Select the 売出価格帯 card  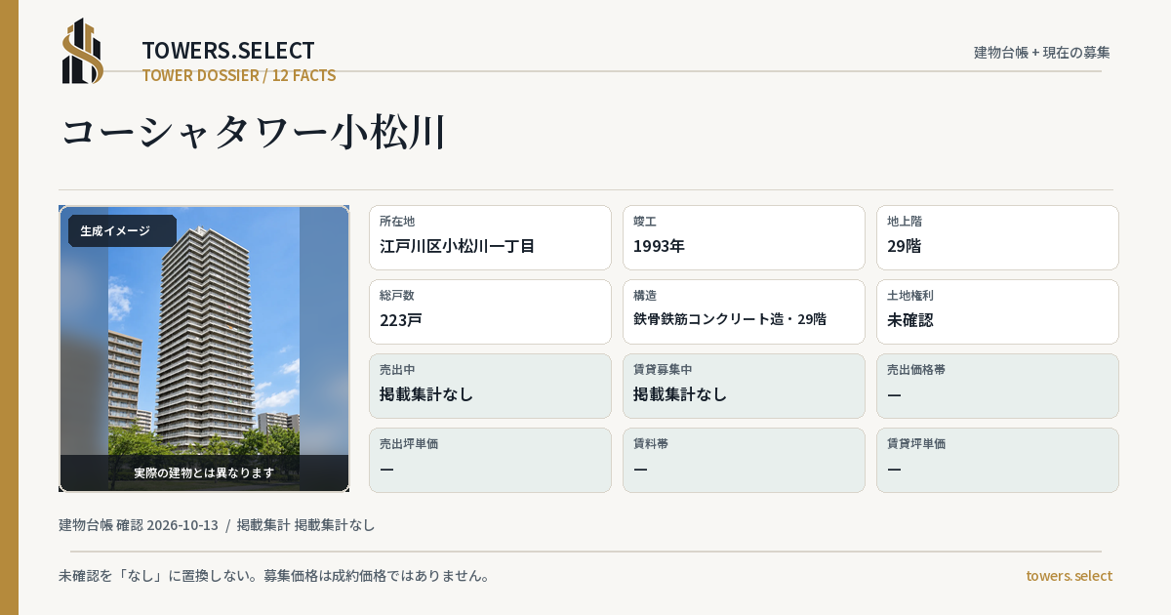pos(997,386)
